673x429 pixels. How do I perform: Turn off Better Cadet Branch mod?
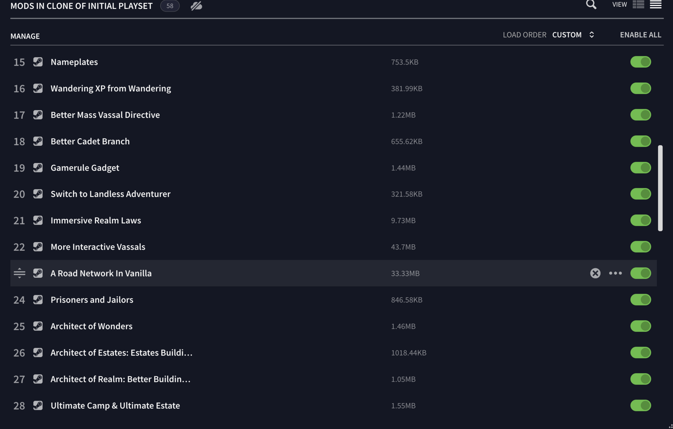[x=640, y=141]
